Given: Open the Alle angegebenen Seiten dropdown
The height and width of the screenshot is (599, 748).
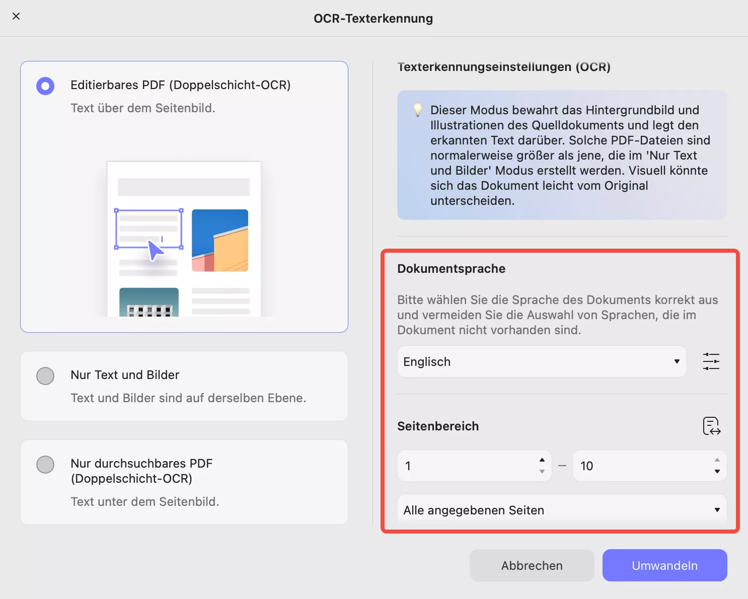Looking at the screenshot, I should click(x=561, y=510).
